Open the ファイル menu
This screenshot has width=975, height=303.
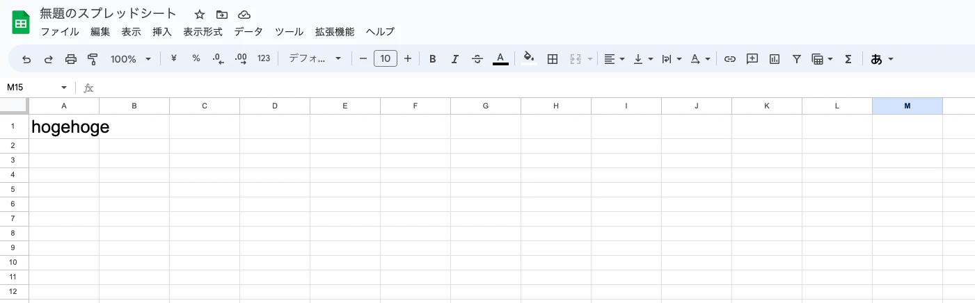(x=59, y=32)
